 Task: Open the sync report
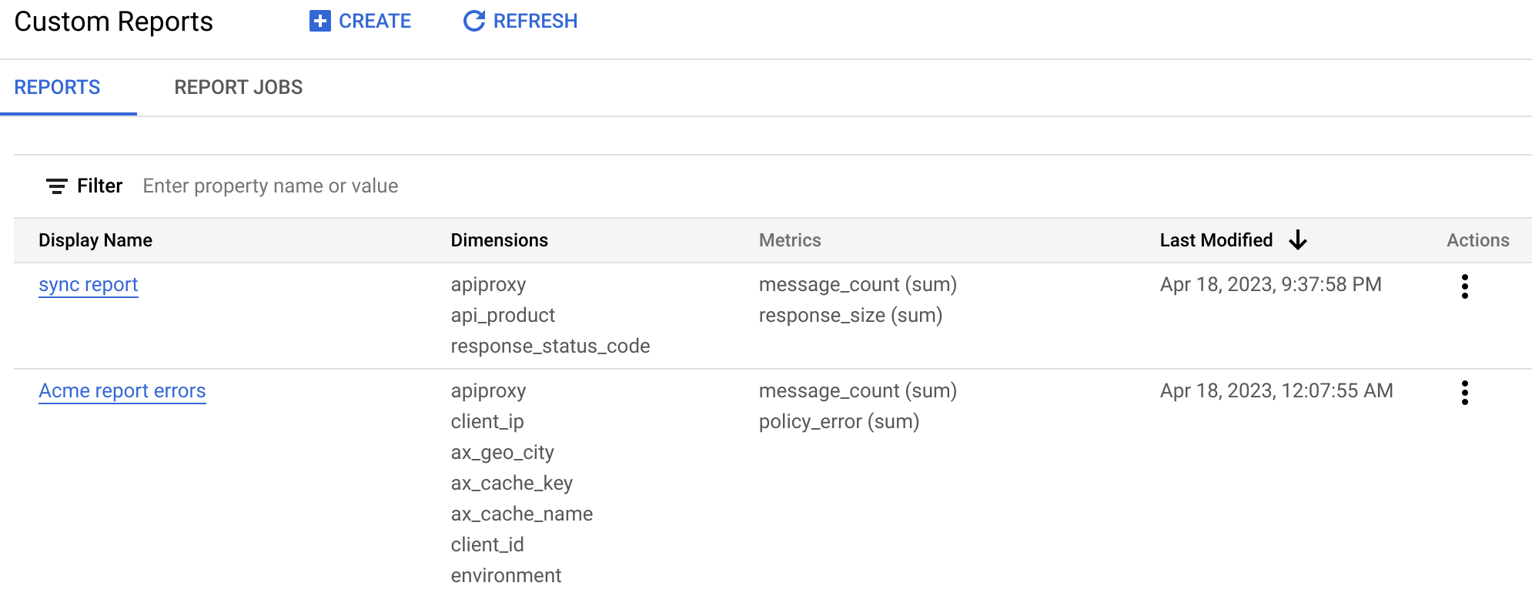(x=88, y=284)
